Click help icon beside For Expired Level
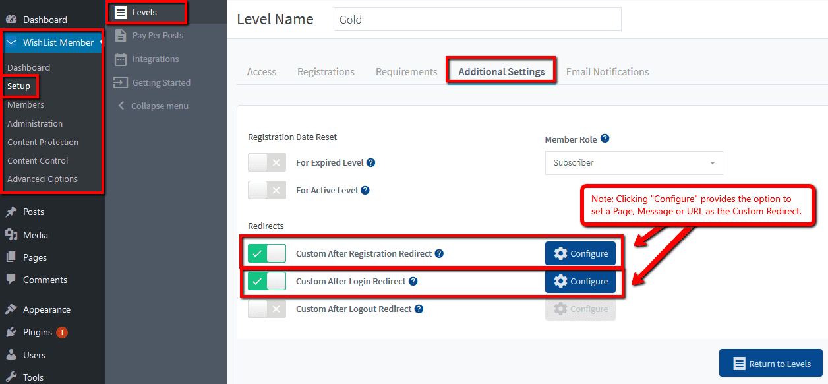 click(x=370, y=162)
